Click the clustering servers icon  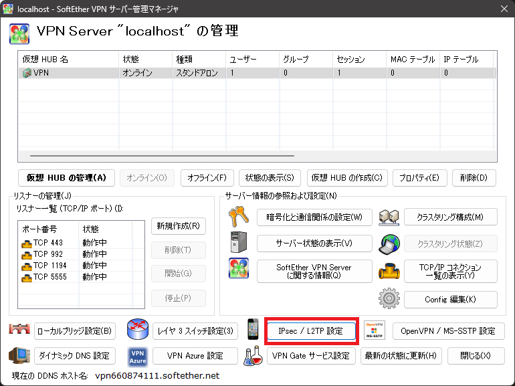coord(389,217)
